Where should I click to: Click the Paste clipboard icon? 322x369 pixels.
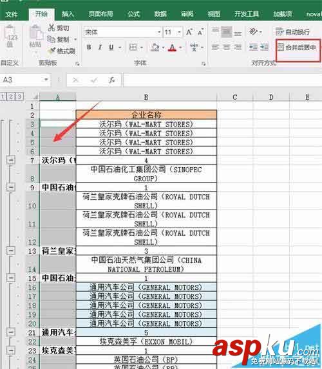tap(36, 32)
